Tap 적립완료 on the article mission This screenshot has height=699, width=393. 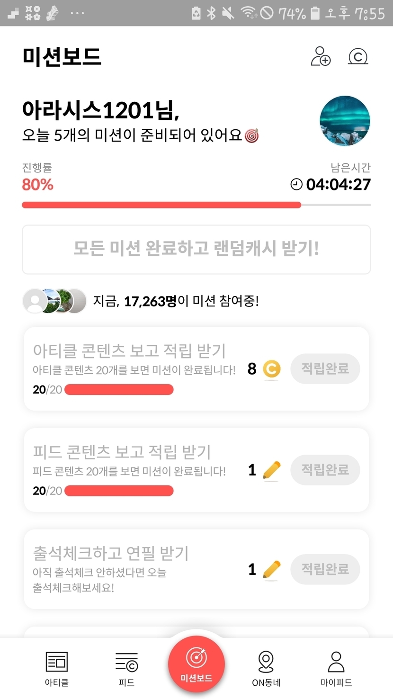tap(325, 368)
